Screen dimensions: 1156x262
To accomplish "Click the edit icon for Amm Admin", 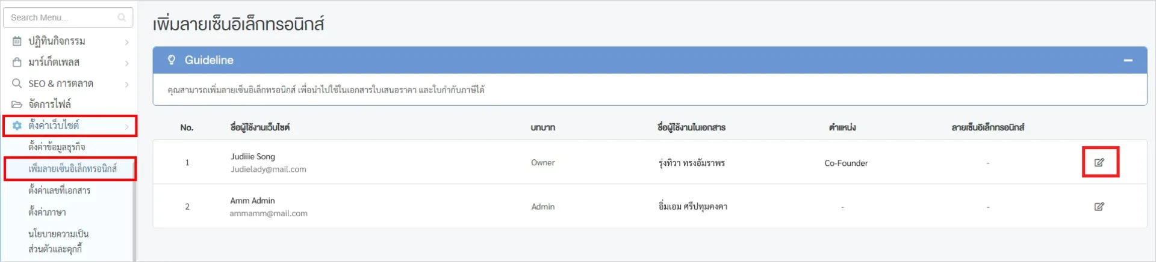I will click(x=1099, y=207).
